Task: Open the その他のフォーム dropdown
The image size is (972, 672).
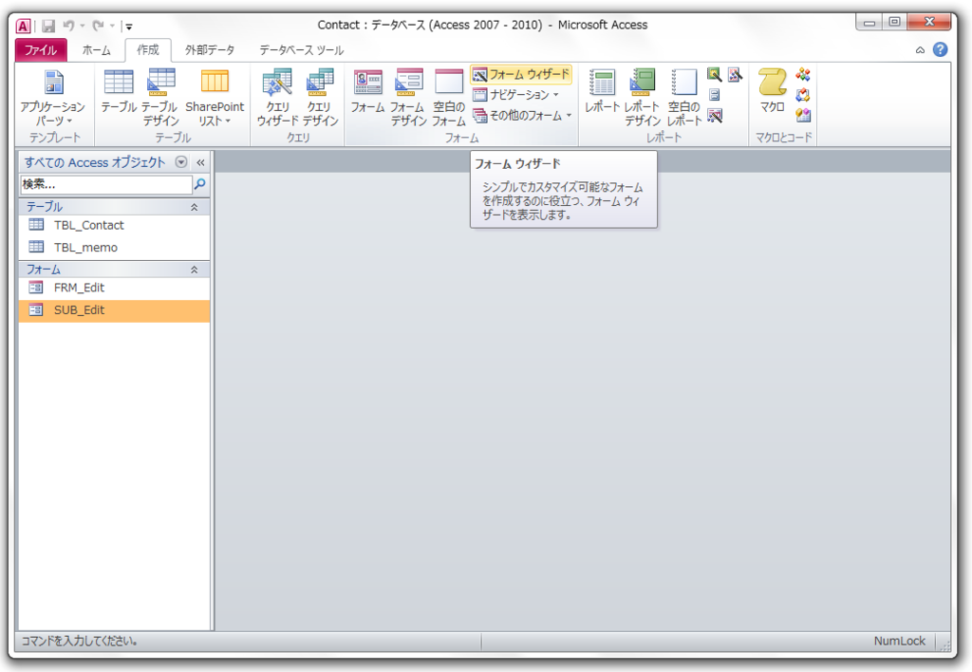Action: click(522, 115)
